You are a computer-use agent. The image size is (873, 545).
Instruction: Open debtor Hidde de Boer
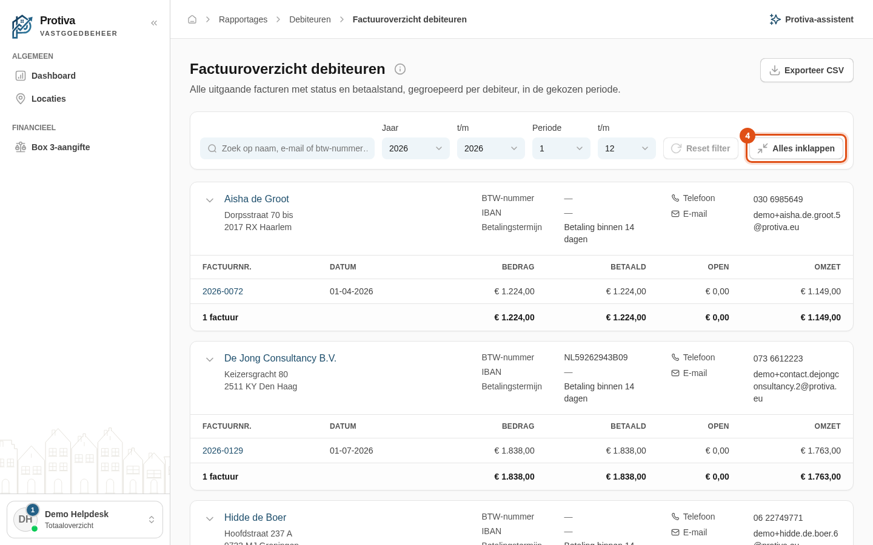pos(255,517)
